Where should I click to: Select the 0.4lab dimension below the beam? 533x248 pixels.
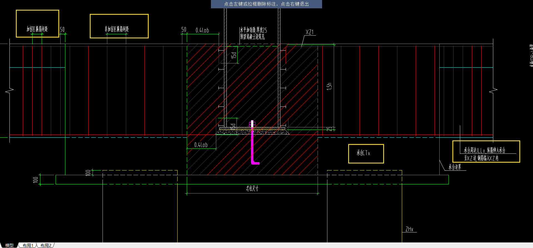[201, 145]
